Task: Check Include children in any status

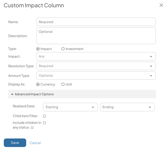Action: (x=44, y=123)
